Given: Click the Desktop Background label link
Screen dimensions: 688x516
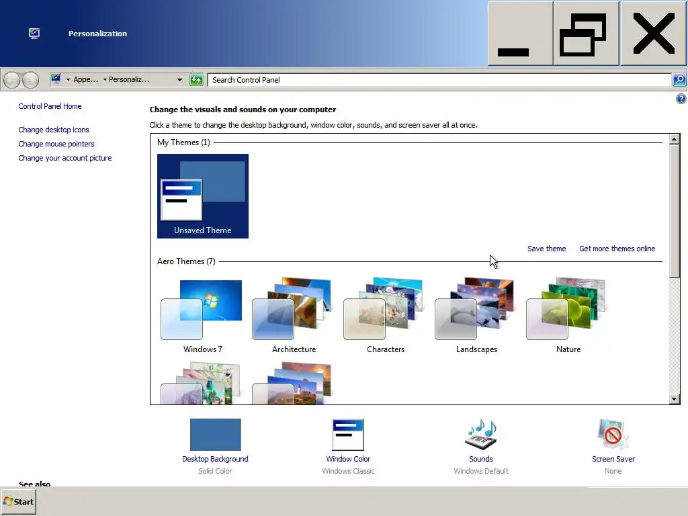Looking at the screenshot, I should pyautogui.click(x=215, y=459).
